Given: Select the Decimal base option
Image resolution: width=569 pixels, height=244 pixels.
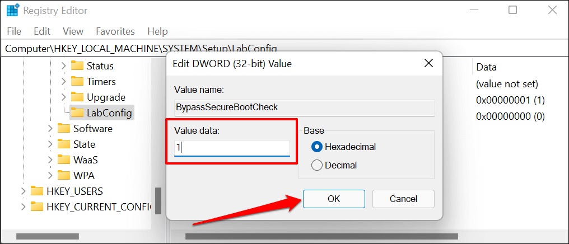Looking at the screenshot, I should pyautogui.click(x=317, y=165).
